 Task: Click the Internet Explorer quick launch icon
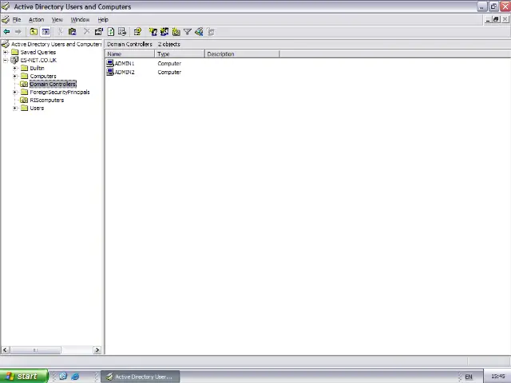click(x=75, y=377)
